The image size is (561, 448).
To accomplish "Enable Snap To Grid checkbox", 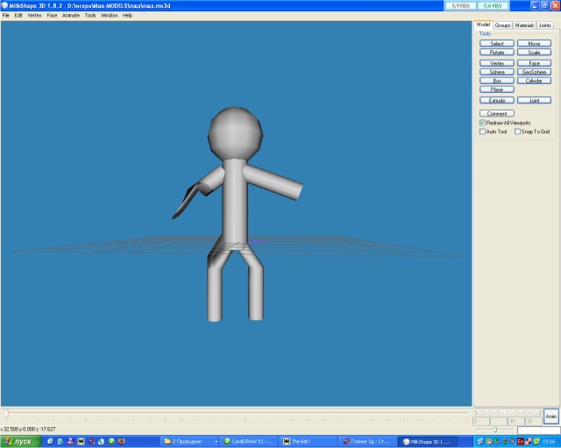I will (x=518, y=132).
